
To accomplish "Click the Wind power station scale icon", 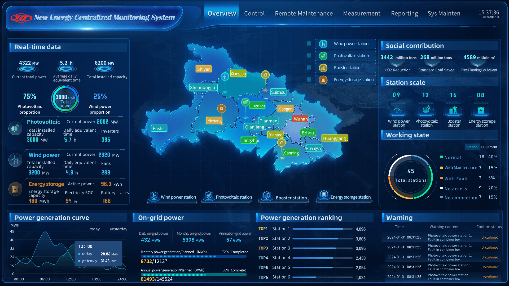I will coord(397,109).
